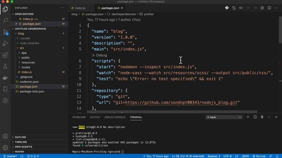Select terminal from 2: bash dropdown

click(x=224, y=117)
